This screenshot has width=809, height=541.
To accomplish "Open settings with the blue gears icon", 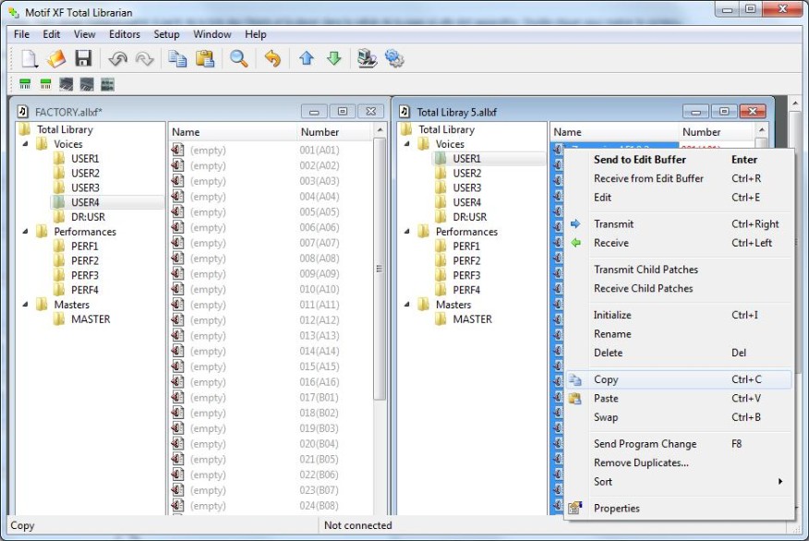I will point(394,59).
